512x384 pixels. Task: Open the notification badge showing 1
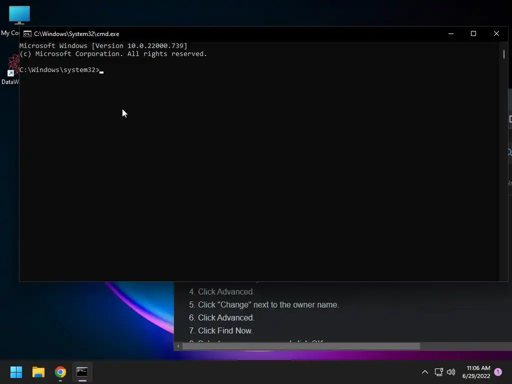(x=498, y=372)
